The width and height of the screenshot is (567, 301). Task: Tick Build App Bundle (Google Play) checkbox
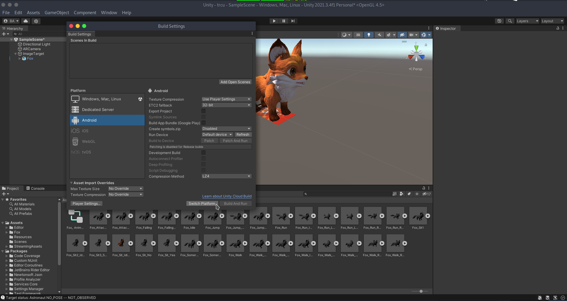(x=203, y=123)
